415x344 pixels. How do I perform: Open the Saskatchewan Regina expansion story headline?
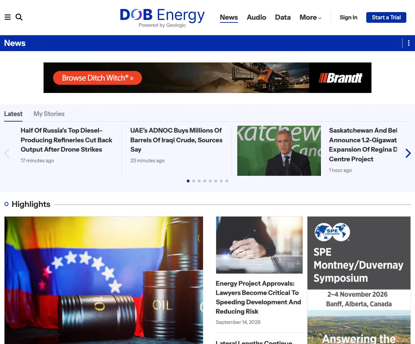tap(363, 145)
